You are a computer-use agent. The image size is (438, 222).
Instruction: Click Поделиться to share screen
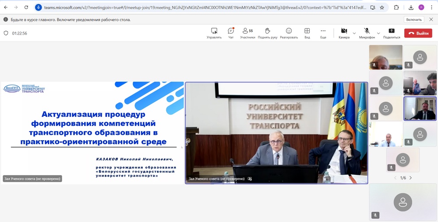pos(391,33)
